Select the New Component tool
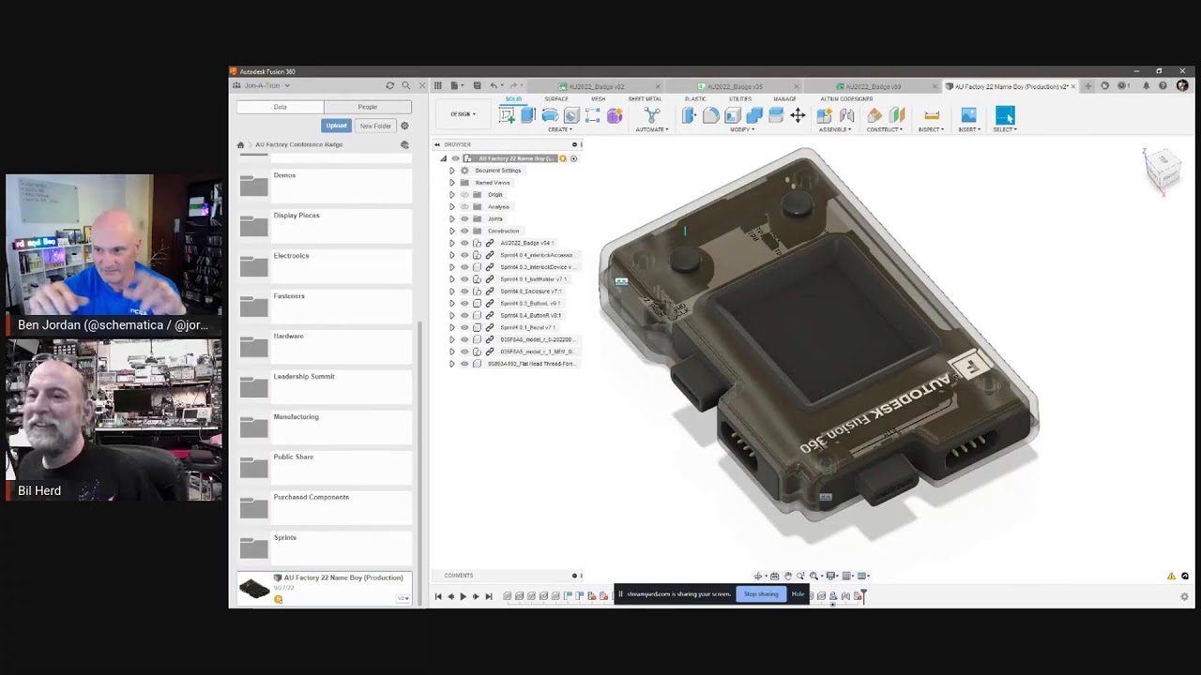Image resolution: width=1201 pixels, height=675 pixels. (825, 115)
